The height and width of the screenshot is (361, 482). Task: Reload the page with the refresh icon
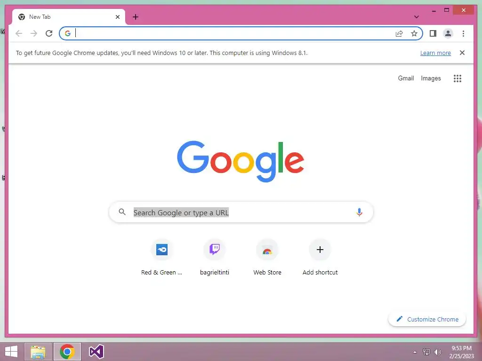(49, 33)
